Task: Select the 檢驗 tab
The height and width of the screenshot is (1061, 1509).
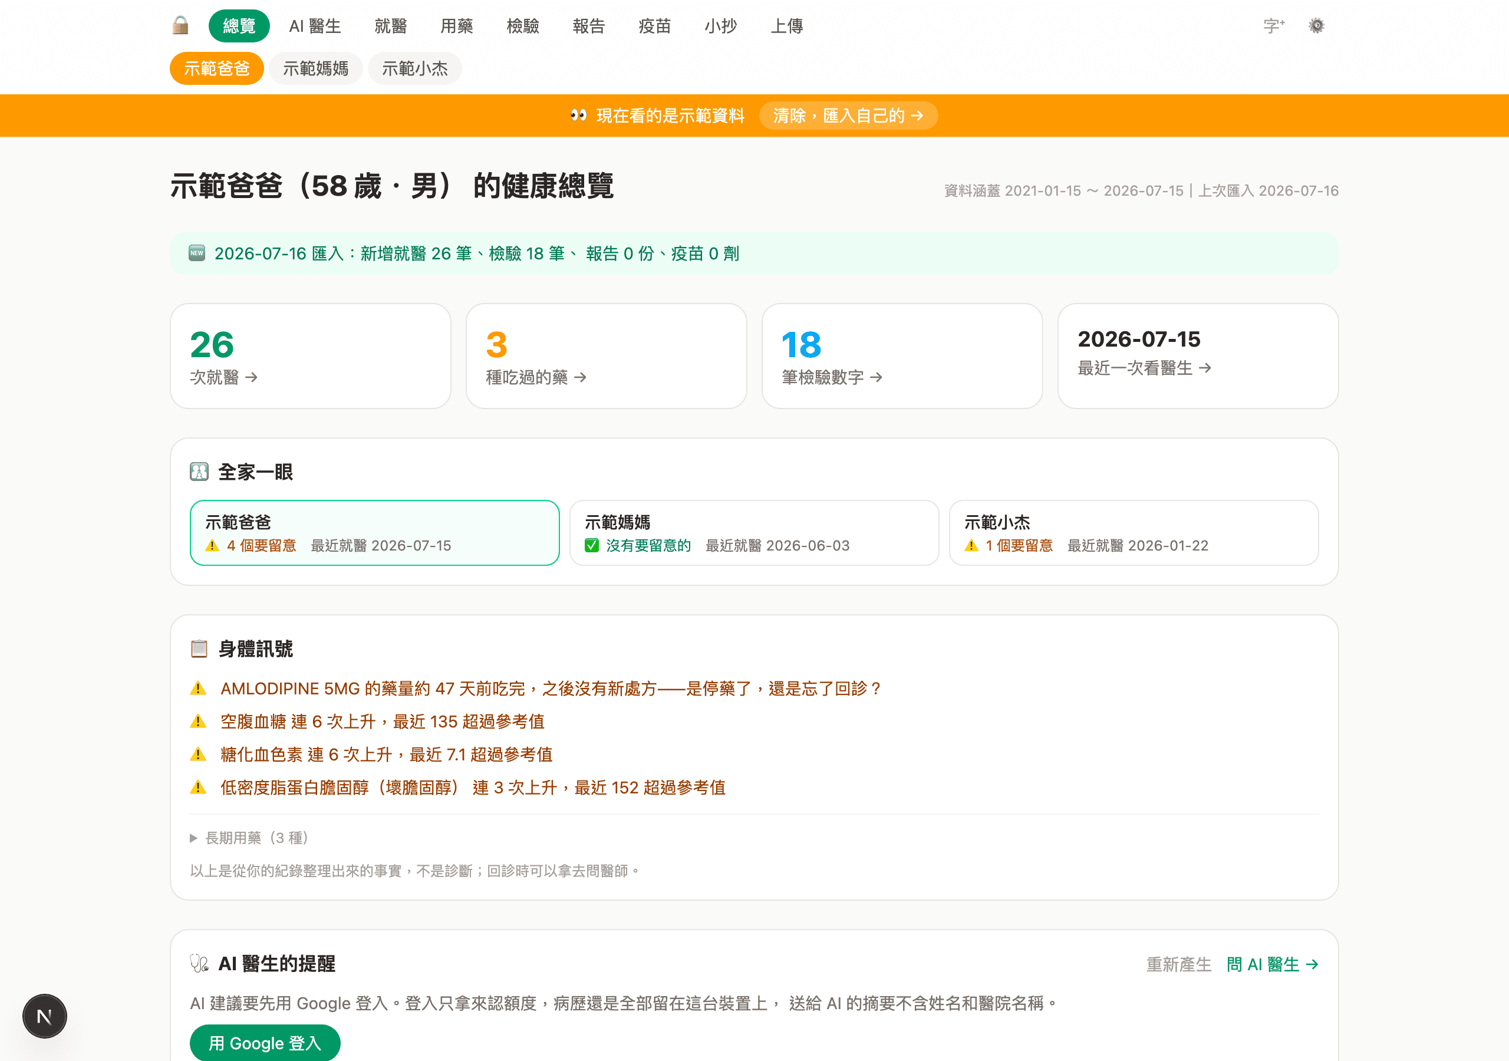Action: click(x=523, y=25)
